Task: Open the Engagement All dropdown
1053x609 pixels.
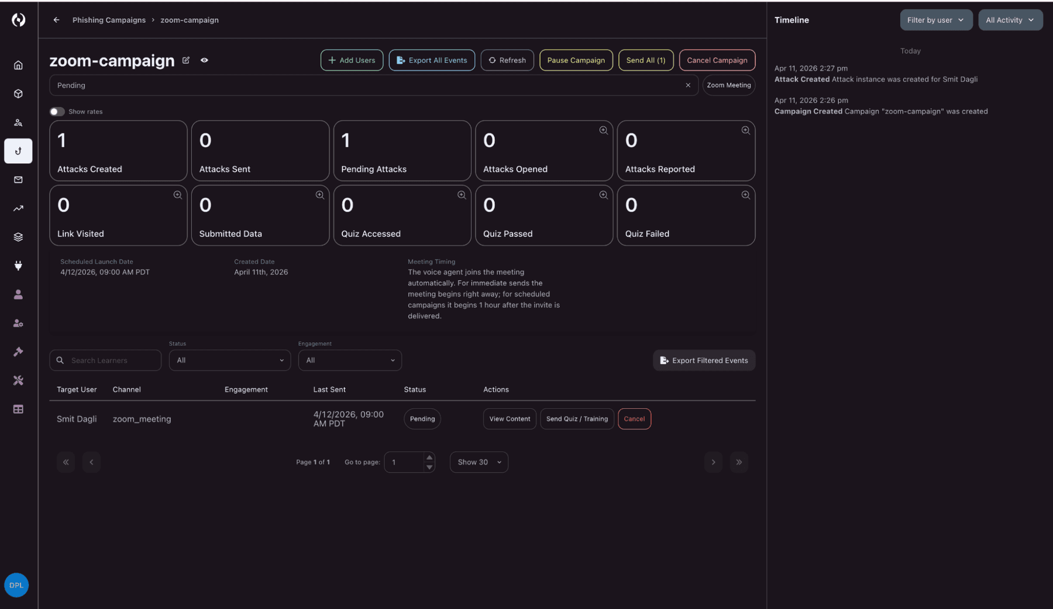Action: [x=349, y=360]
